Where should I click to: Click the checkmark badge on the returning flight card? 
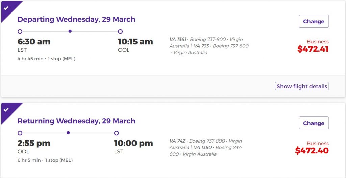pyautogui.click(x=6, y=110)
